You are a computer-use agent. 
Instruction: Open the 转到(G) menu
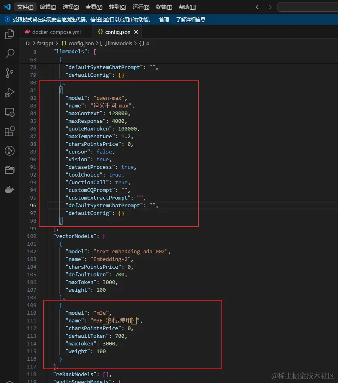(x=117, y=7)
